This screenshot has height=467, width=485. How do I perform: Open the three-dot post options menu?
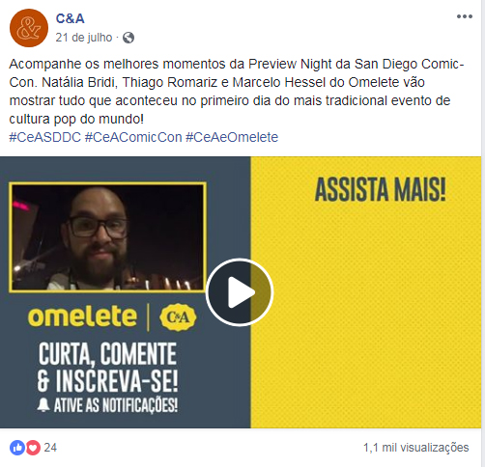tap(465, 16)
